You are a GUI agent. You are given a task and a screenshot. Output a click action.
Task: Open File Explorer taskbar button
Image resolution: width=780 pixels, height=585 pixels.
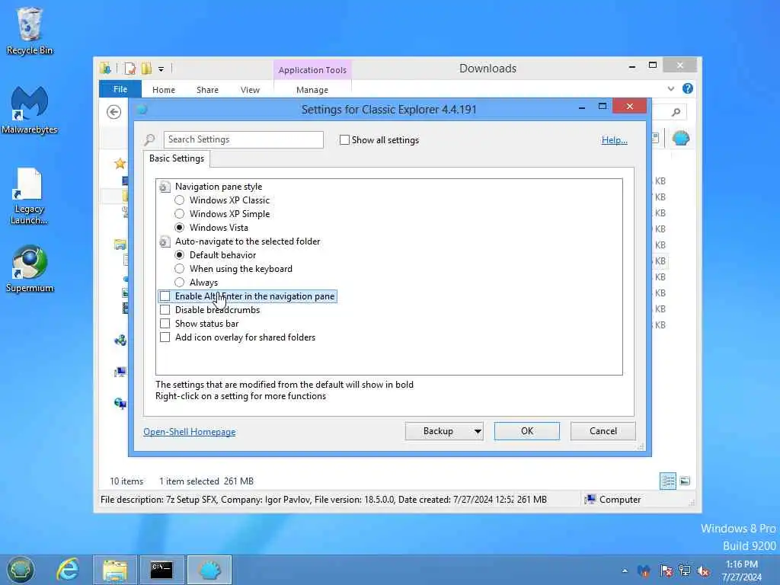point(115,570)
